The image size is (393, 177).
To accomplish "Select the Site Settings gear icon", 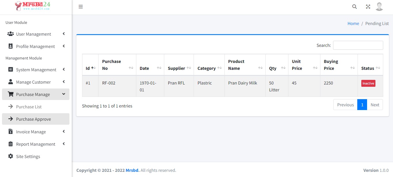I will pos(10,156).
